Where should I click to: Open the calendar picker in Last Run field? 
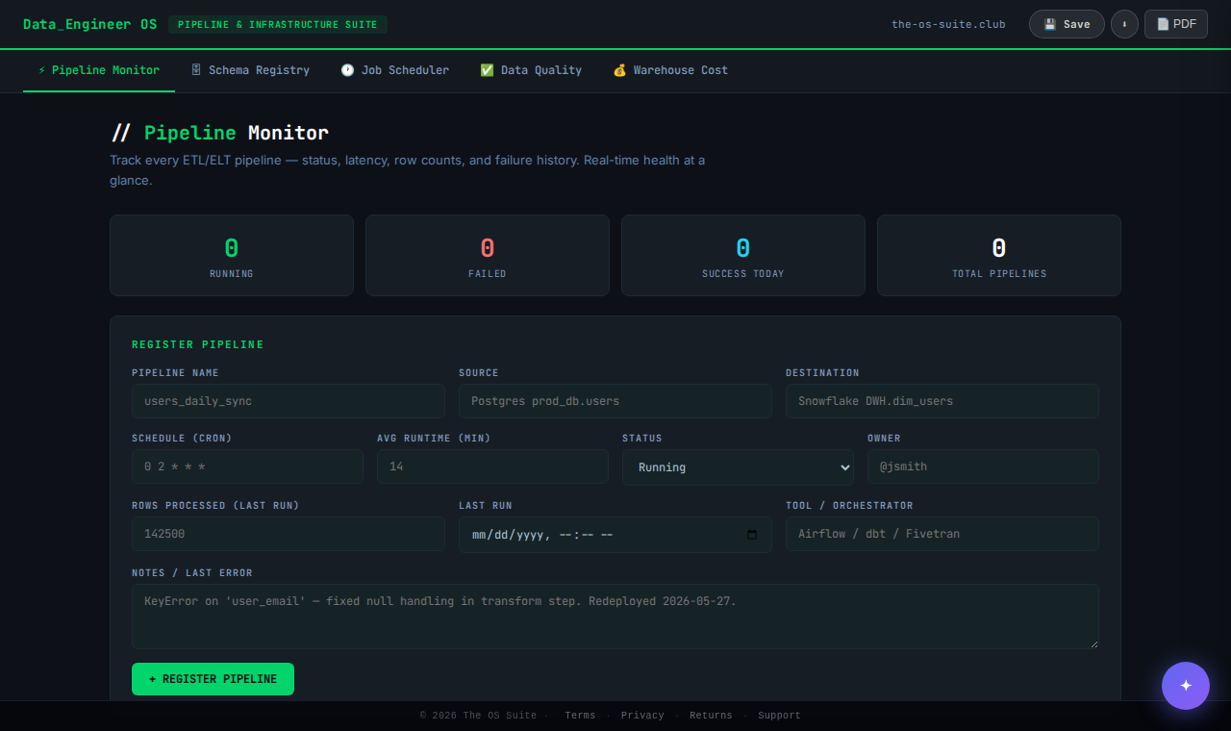752,535
